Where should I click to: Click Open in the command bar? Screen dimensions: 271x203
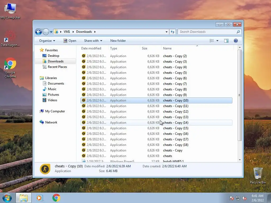pos(70,41)
